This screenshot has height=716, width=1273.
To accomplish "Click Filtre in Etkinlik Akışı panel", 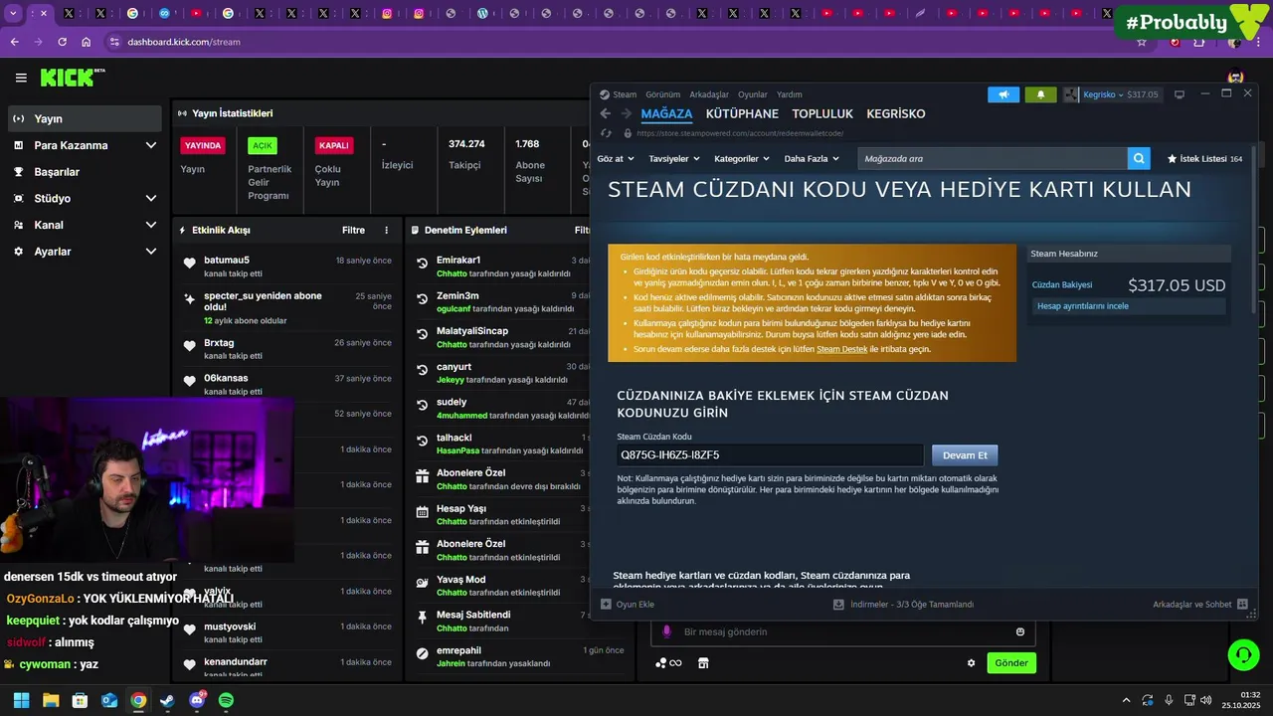I will (353, 230).
